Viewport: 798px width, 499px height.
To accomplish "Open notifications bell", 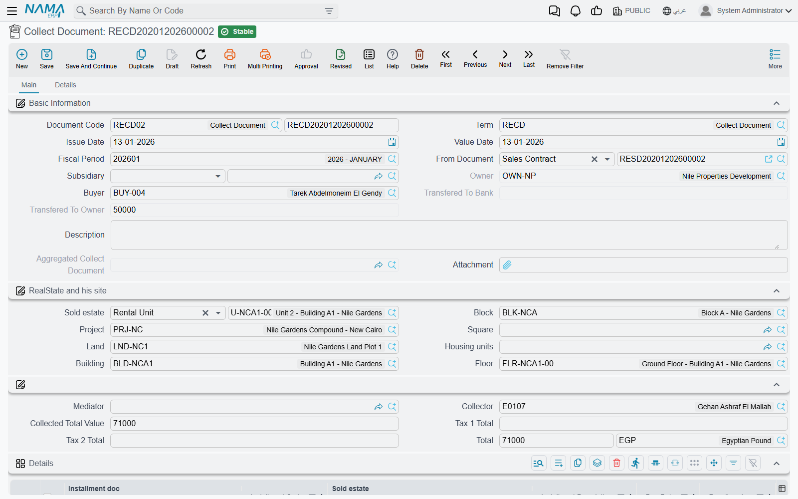I will (576, 11).
